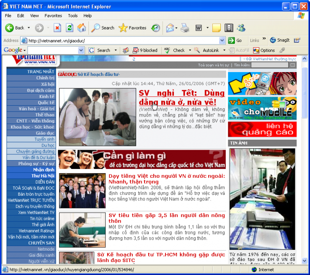Click Cần gì làm gì banner
Viewport: 310px width, 275px height.
[142, 159]
